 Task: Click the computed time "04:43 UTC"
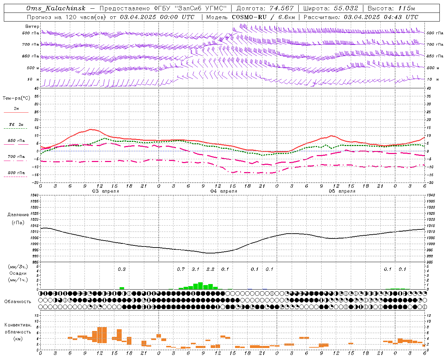(401, 17)
